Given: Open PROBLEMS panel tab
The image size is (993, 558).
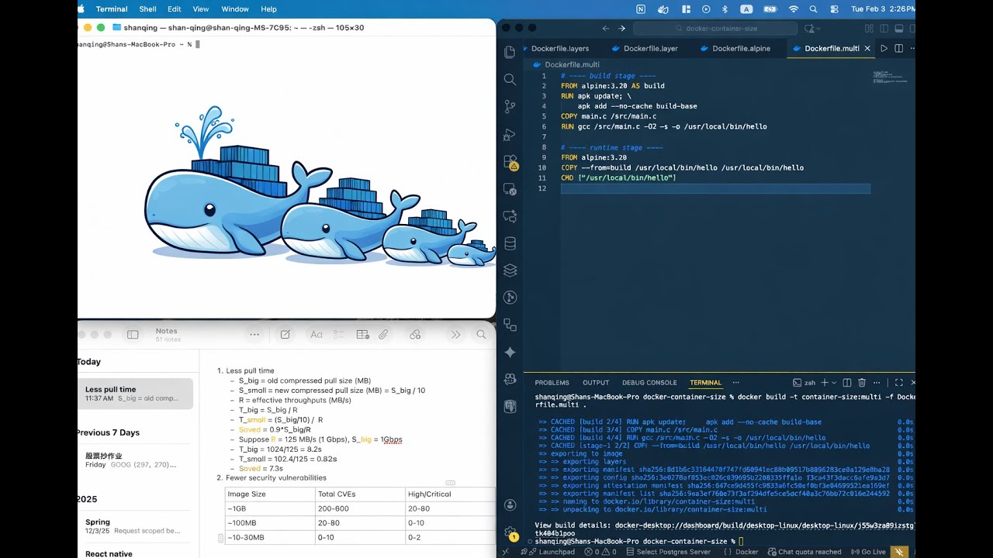Looking at the screenshot, I should (552, 383).
